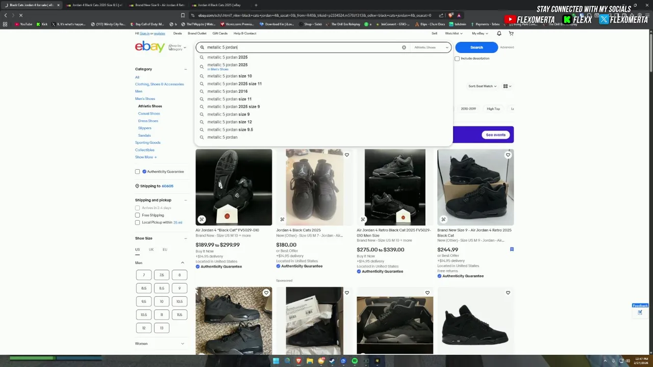Find similar for Air Jordan 4 FV5029-010 listing
The height and width of the screenshot is (367, 653).
click(x=202, y=219)
